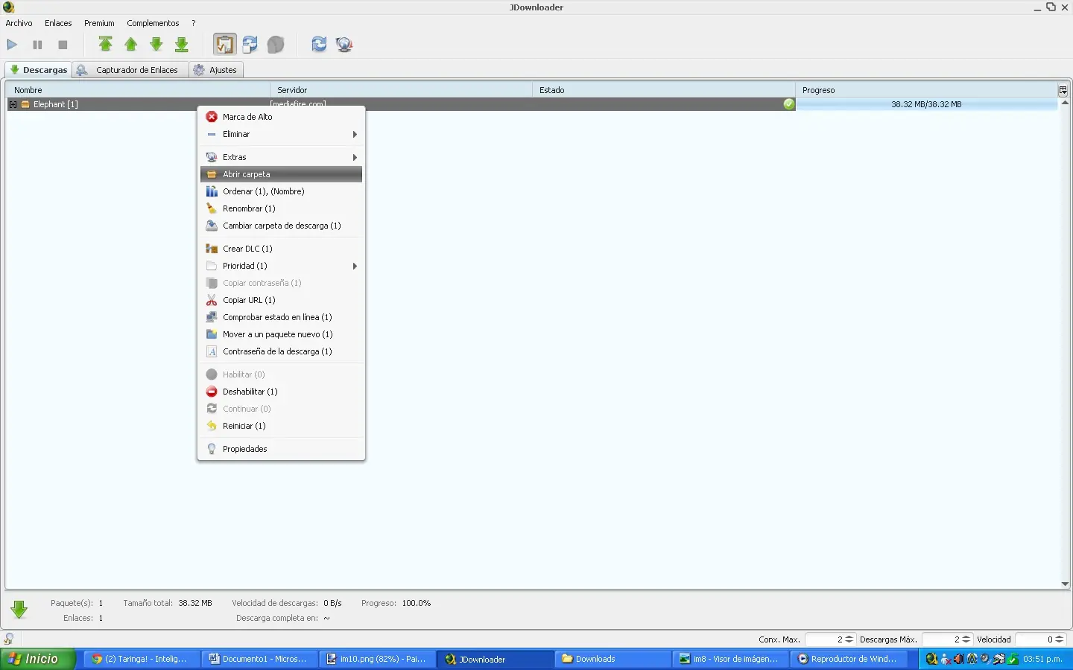This screenshot has height=670, width=1073.
Task: Click the 38.32 MB progress bar
Action: [x=926, y=104]
